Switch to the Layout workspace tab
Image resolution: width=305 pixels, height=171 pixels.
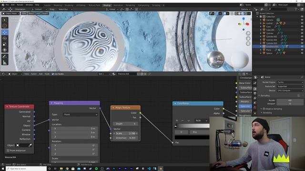(x=47, y=5)
